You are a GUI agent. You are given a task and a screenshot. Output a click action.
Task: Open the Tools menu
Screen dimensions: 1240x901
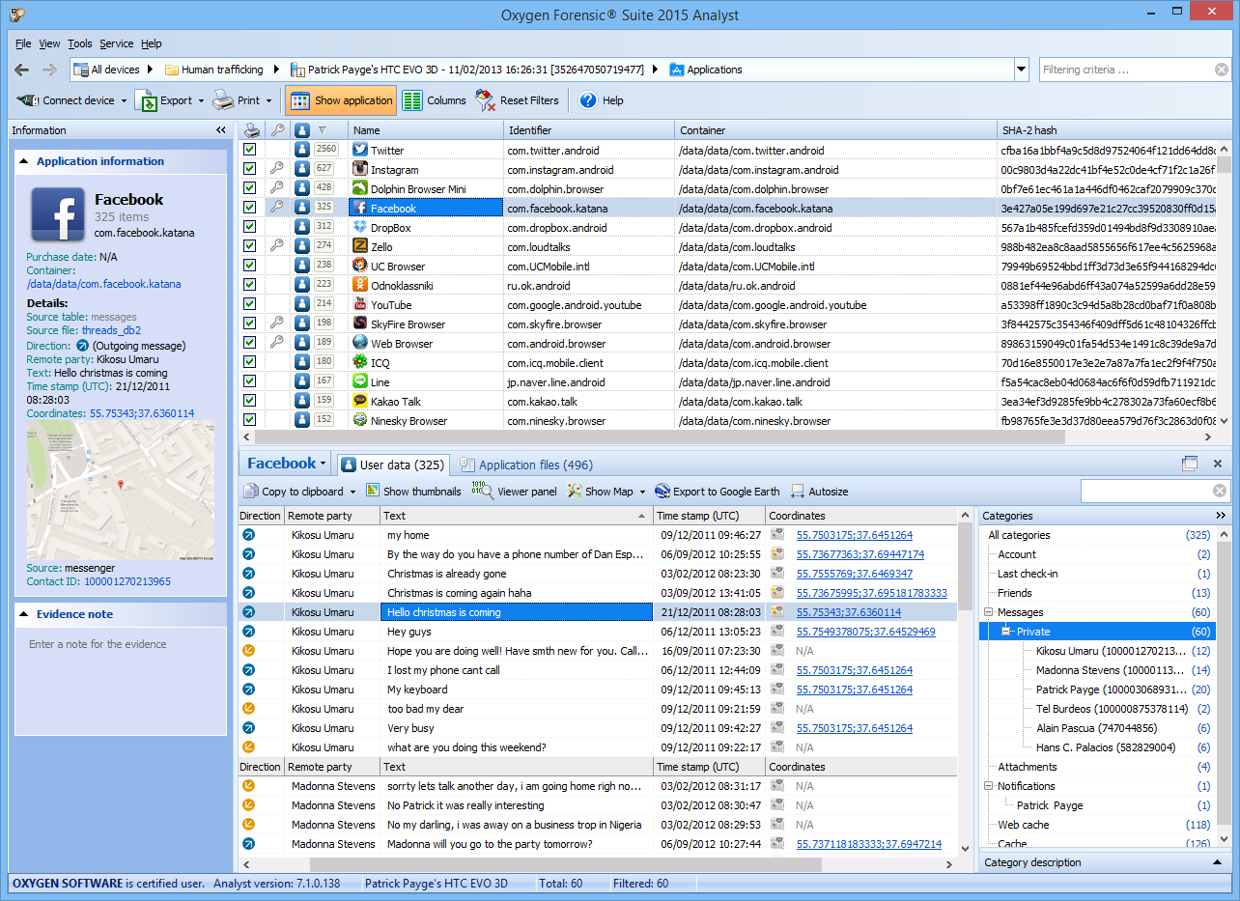(x=80, y=43)
